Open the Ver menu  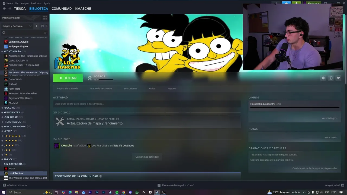click(x=17, y=3)
